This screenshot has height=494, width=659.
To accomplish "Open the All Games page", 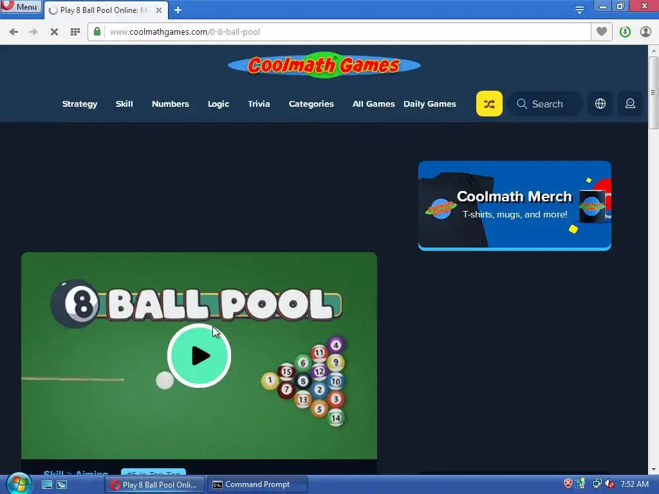I will 373,104.
